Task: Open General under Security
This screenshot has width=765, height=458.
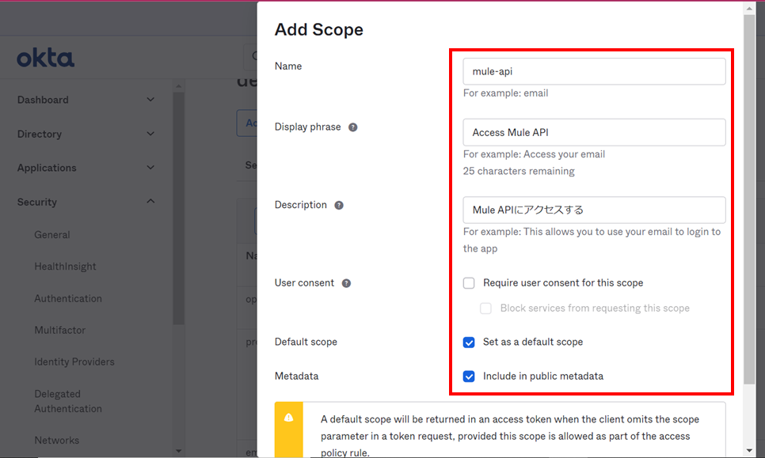Action: click(x=52, y=235)
